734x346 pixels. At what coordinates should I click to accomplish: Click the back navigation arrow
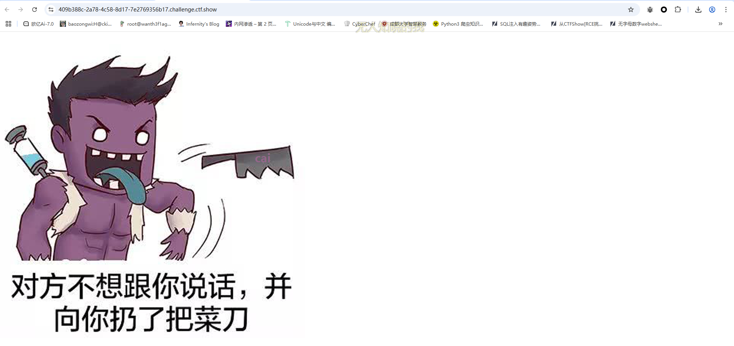[7, 9]
